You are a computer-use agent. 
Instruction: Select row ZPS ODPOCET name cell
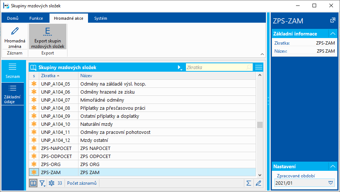(x=167, y=156)
